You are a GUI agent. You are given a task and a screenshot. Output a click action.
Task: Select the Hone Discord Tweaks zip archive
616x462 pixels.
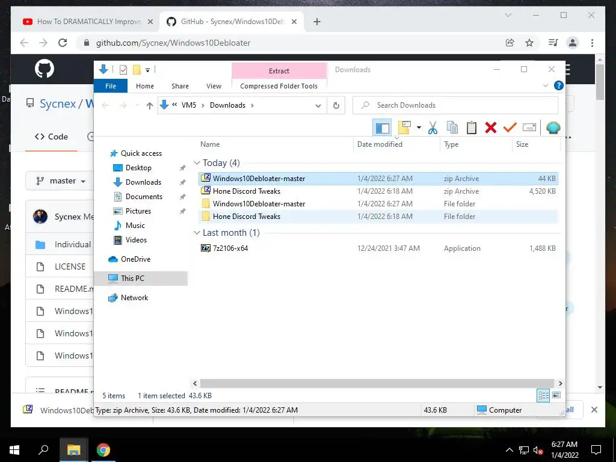(378, 191)
